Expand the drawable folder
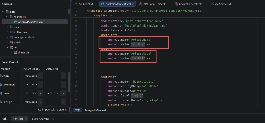Screen dimensions: 265x123 pyautogui.click(x=11, y=52)
